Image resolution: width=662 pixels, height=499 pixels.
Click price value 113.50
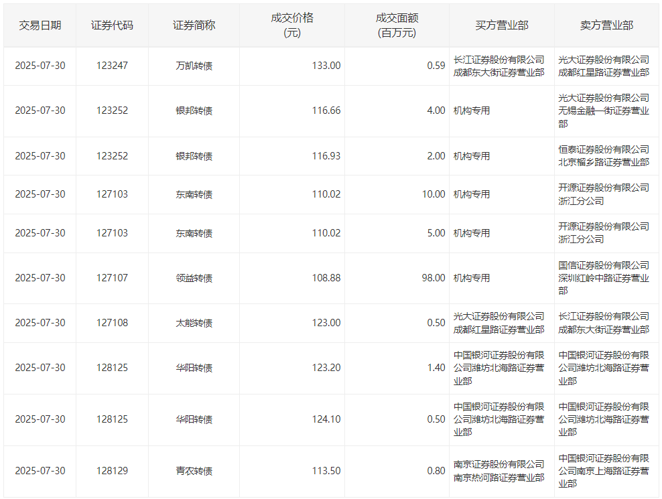tap(326, 471)
